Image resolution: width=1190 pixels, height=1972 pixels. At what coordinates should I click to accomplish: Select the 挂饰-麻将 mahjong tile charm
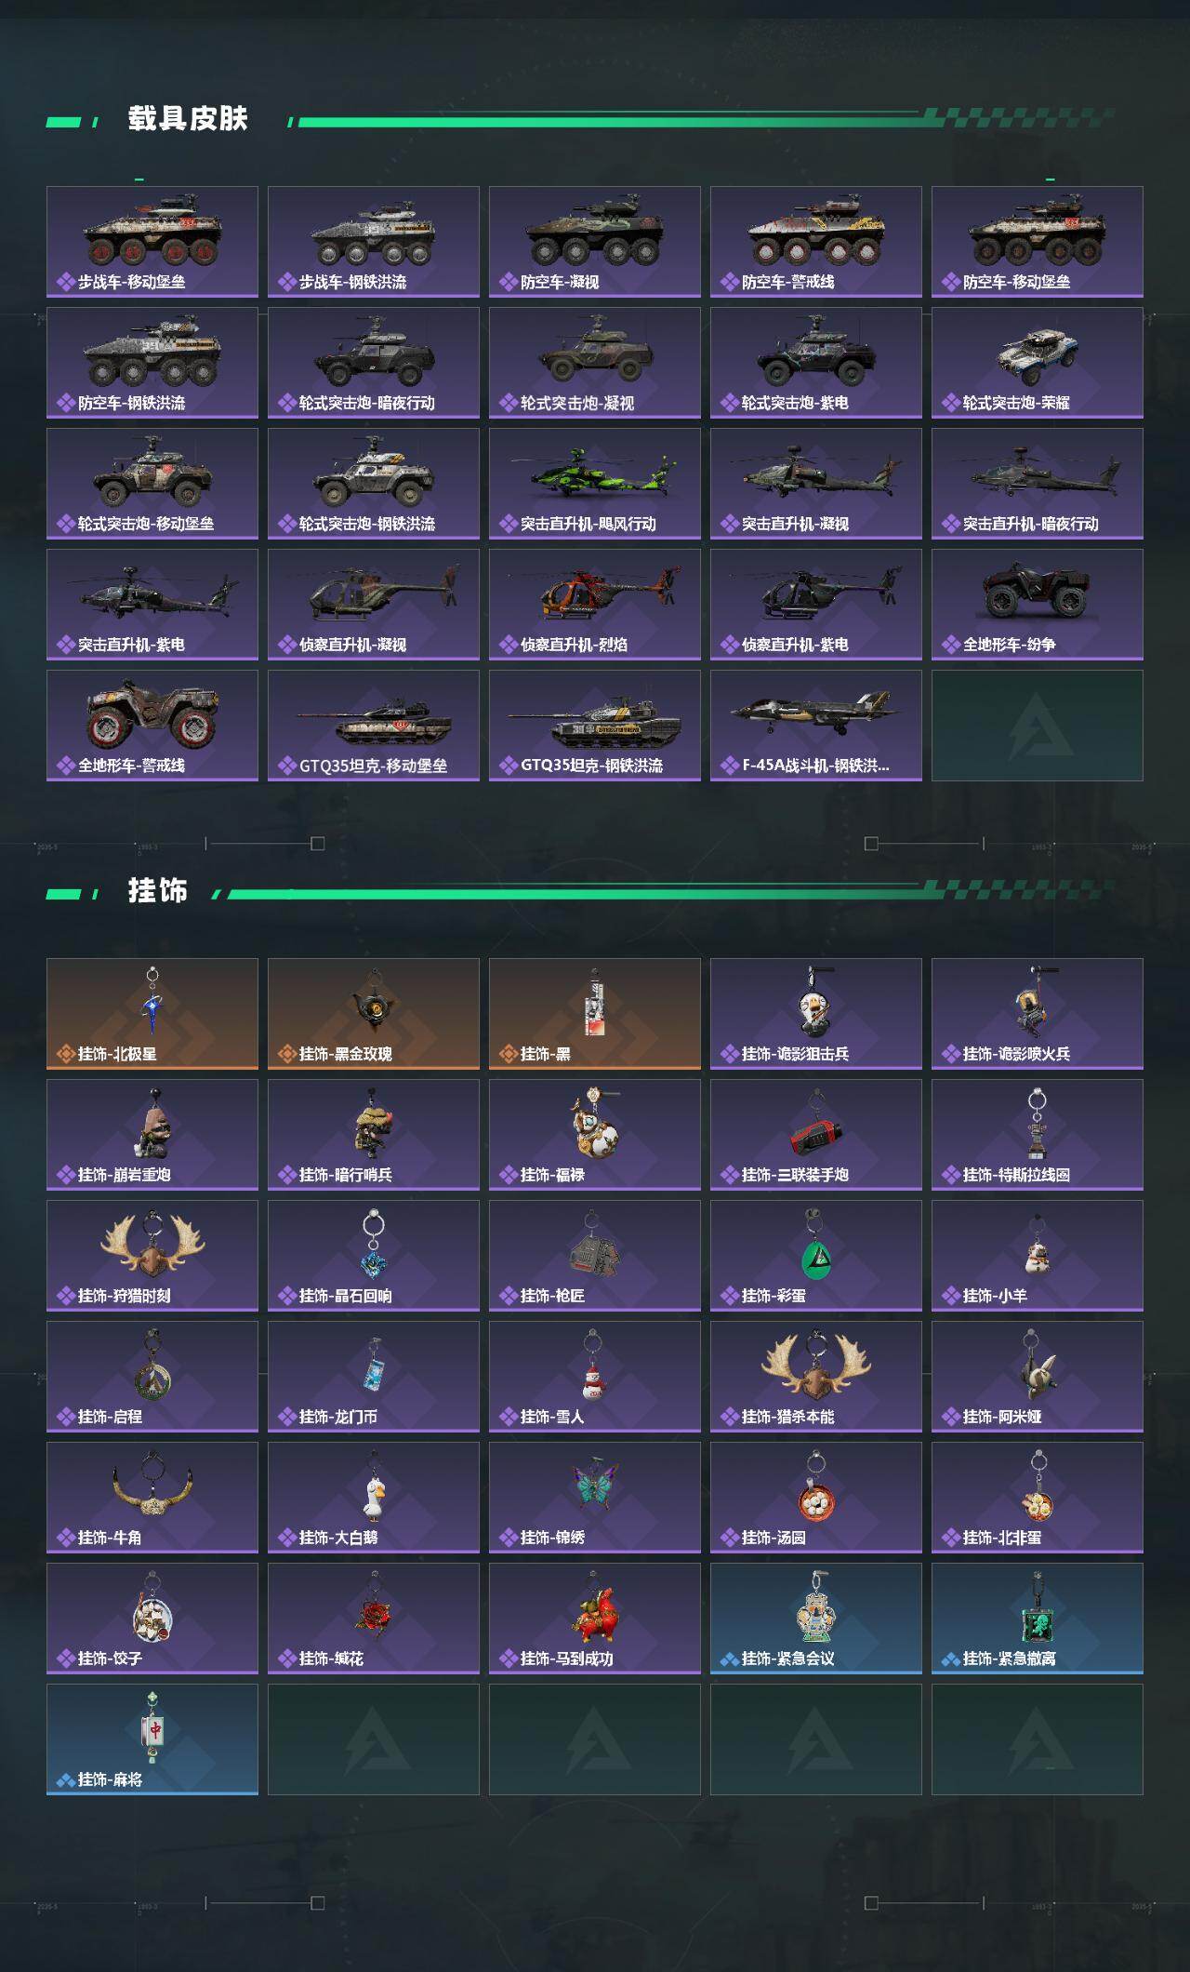(x=152, y=1739)
